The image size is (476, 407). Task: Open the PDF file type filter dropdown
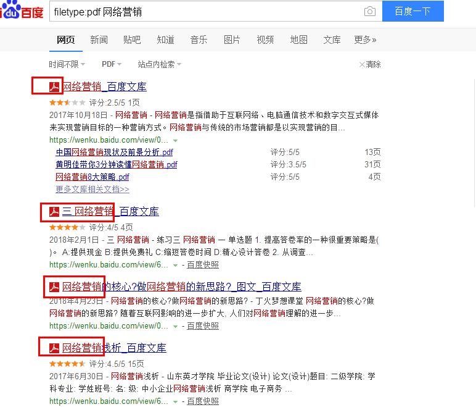[111, 64]
